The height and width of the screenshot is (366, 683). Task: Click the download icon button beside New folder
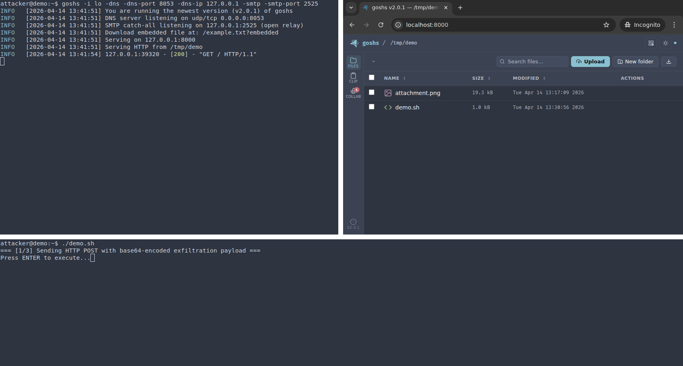tap(669, 61)
